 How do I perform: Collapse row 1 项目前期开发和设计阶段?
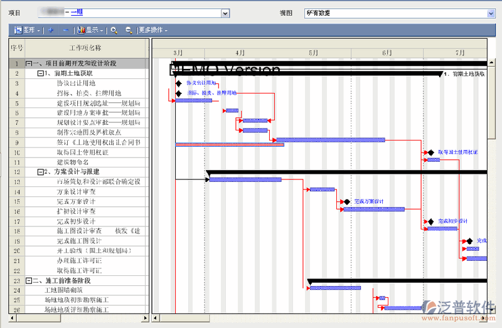pos(29,63)
